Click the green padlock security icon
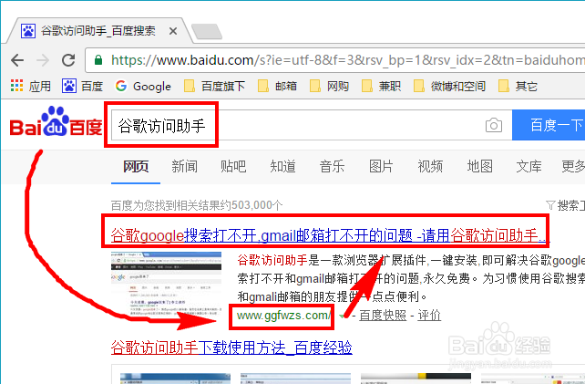The width and height of the screenshot is (585, 384). pyautogui.click(x=98, y=60)
